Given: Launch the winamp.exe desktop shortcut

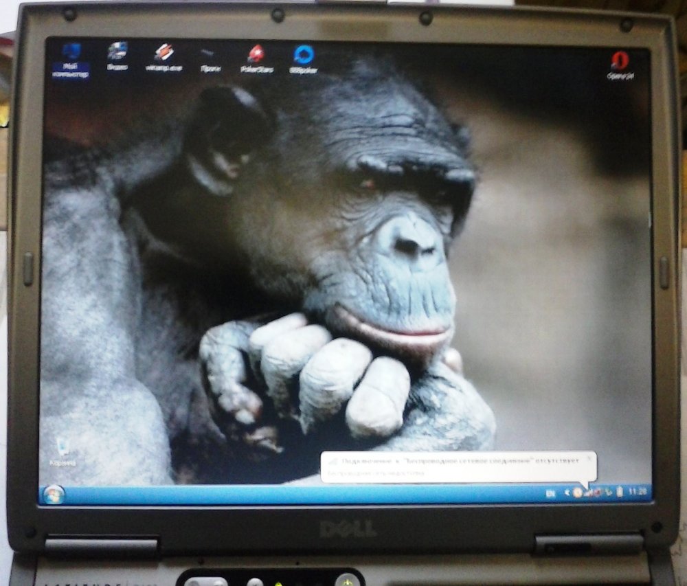Looking at the screenshot, I should tap(163, 57).
